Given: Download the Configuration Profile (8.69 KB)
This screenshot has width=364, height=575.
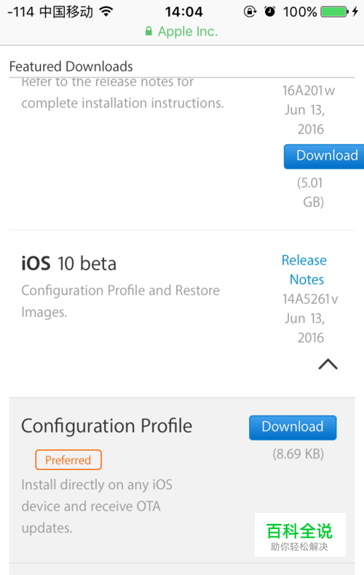Looking at the screenshot, I should tap(293, 427).
